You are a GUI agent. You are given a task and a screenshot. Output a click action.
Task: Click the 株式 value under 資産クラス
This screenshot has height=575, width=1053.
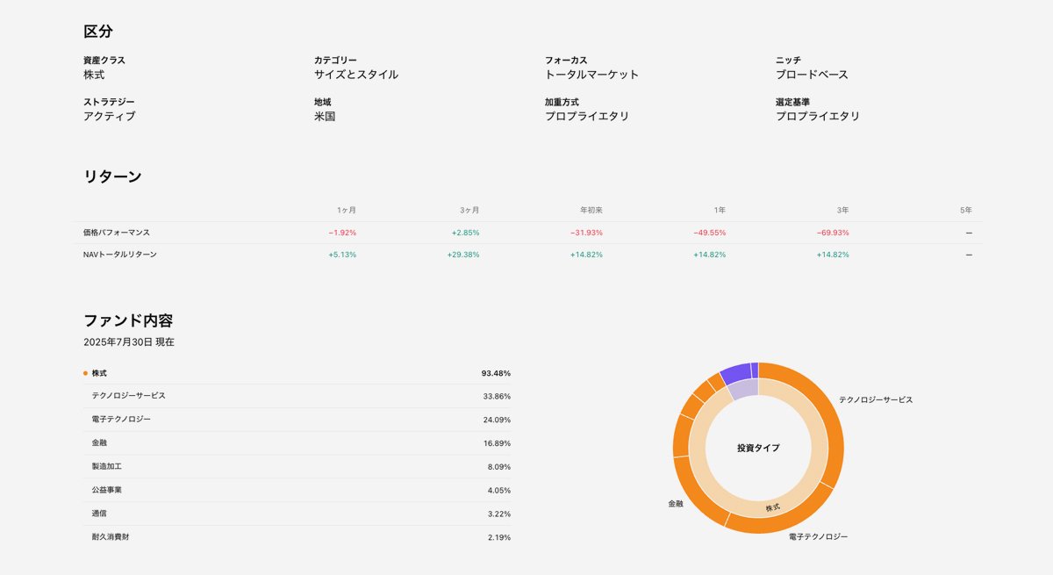click(94, 75)
